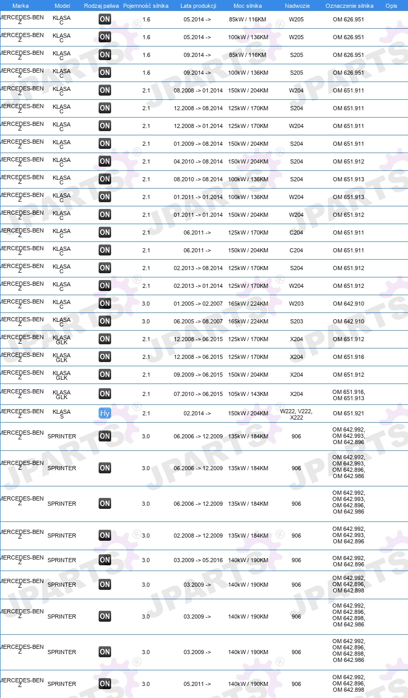Image resolution: width=408 pixels, height=698 pixels.
Task: Click the engine code OM 651.921
Action: click(x=349, y=413)
